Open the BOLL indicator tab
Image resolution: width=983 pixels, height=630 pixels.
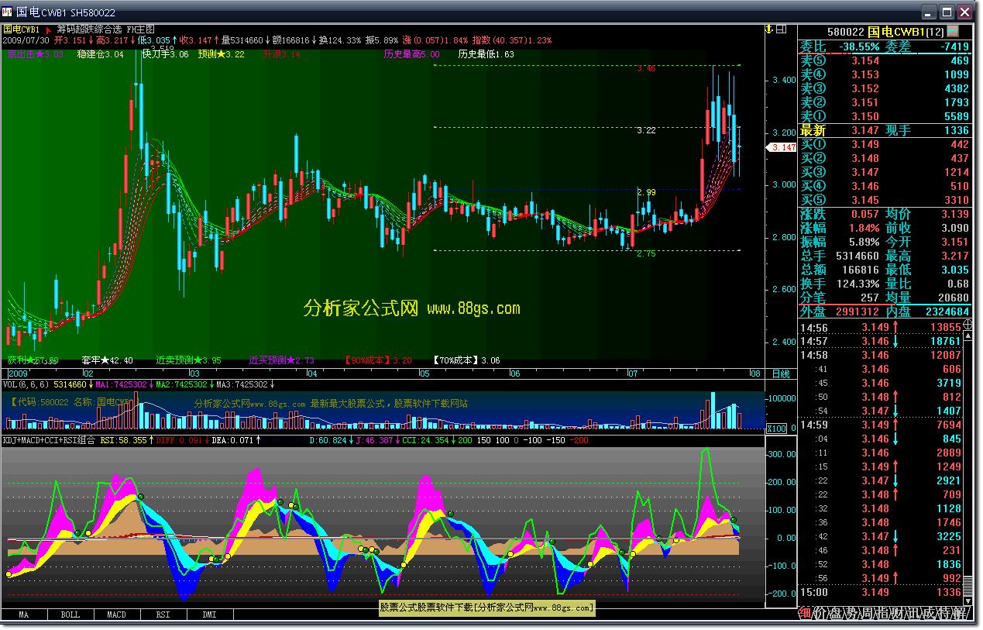[70, 615]
